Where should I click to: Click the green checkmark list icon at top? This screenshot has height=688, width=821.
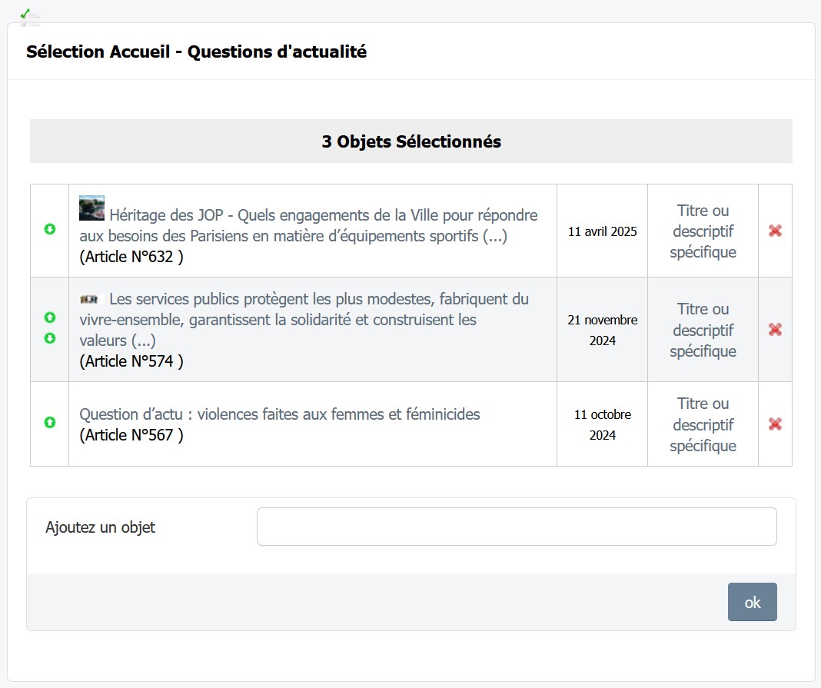click(x=29, y=18)
